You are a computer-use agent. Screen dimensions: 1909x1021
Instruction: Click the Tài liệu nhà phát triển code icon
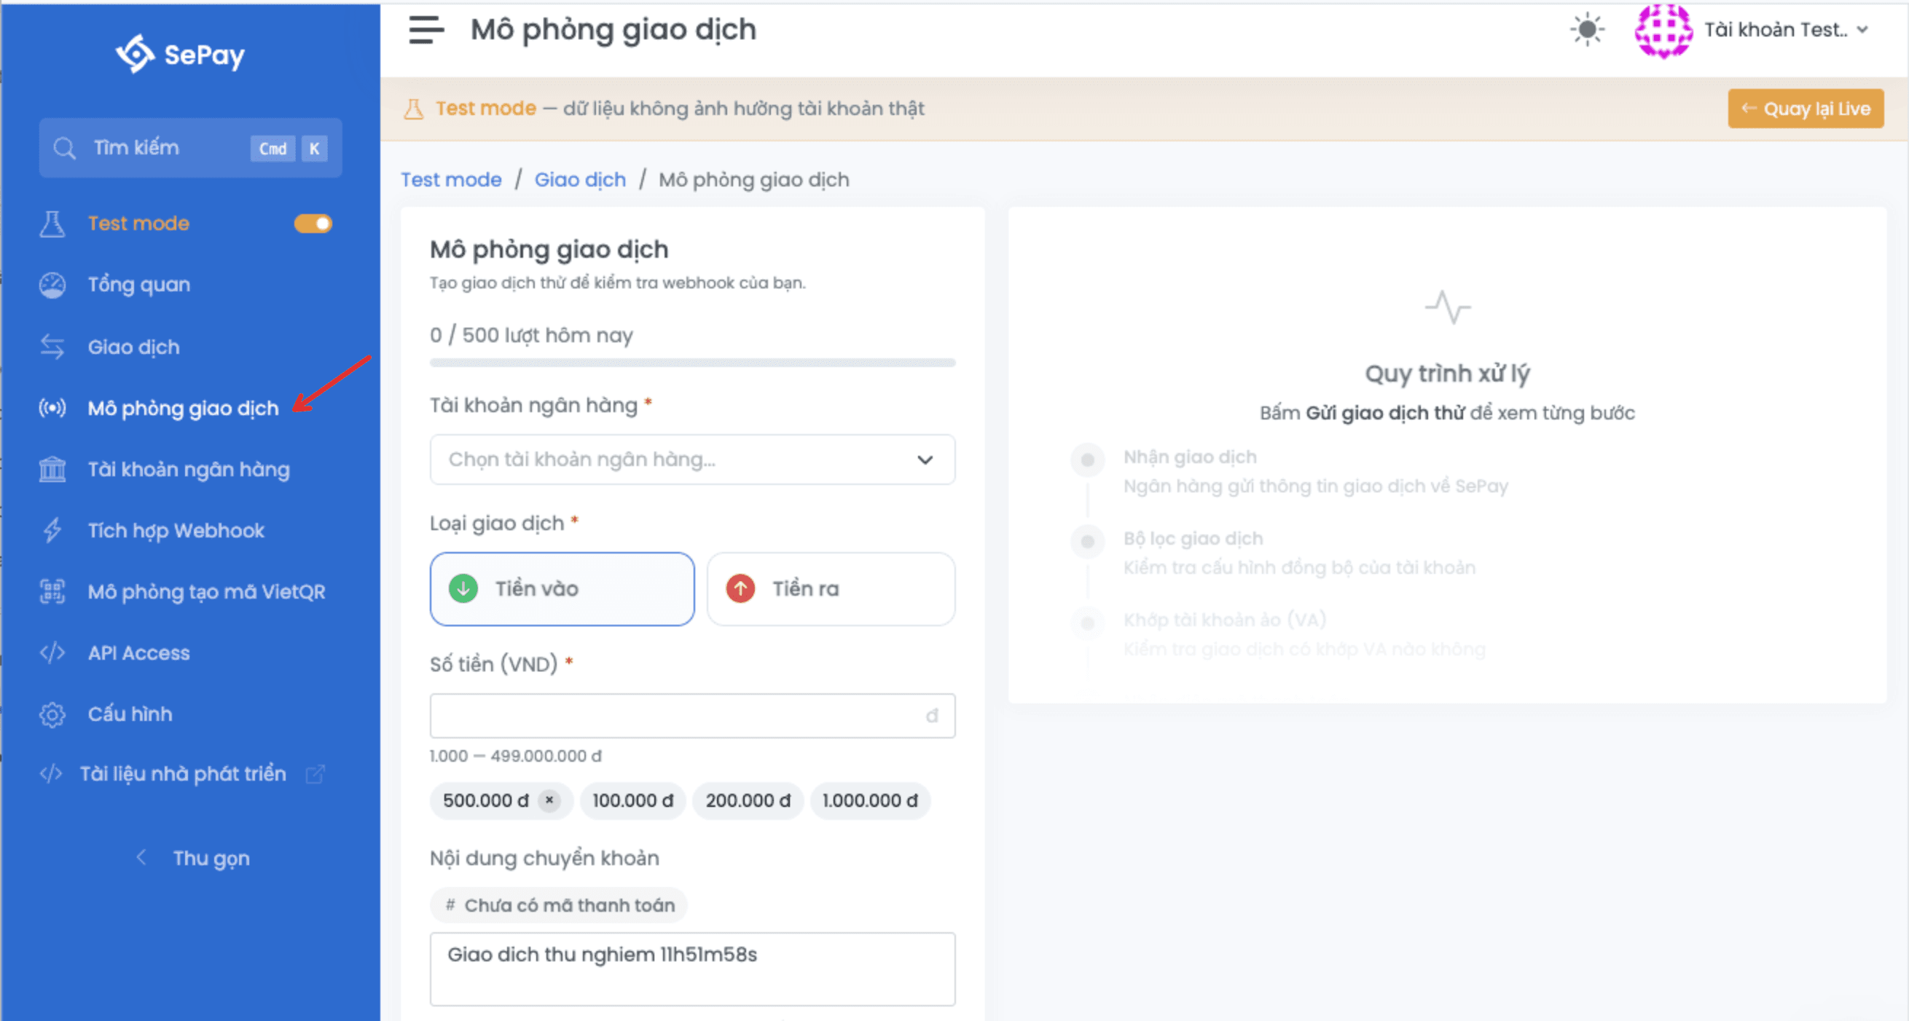[50, 774]
